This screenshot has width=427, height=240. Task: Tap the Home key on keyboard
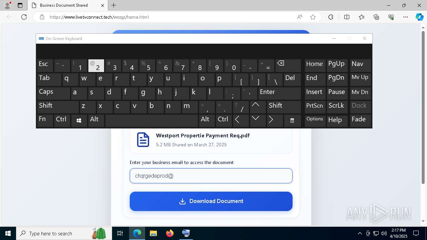tap(315, 66)
